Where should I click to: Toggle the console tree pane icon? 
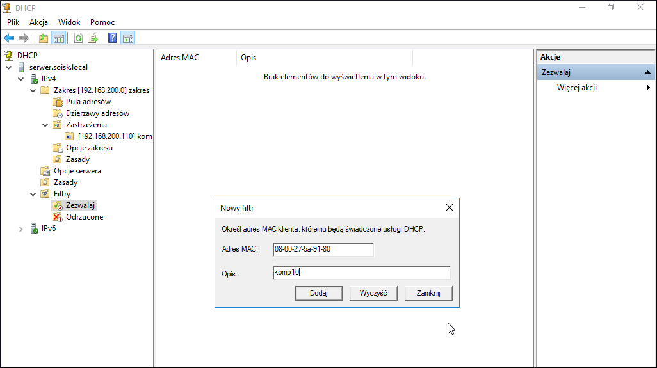coord(59,38)
